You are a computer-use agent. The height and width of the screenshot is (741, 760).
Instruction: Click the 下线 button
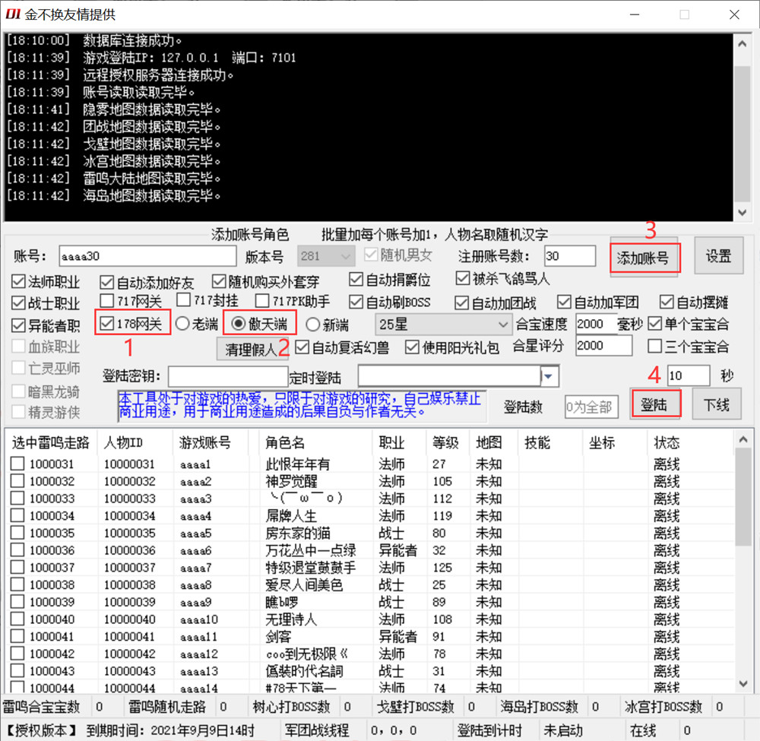coord(716,404)
